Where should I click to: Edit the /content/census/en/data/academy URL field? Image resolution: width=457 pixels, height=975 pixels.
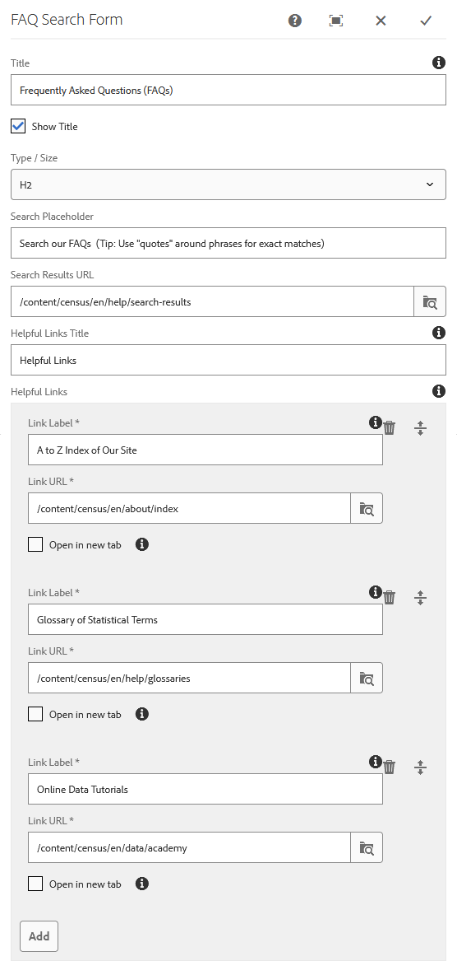click(189, 848)
